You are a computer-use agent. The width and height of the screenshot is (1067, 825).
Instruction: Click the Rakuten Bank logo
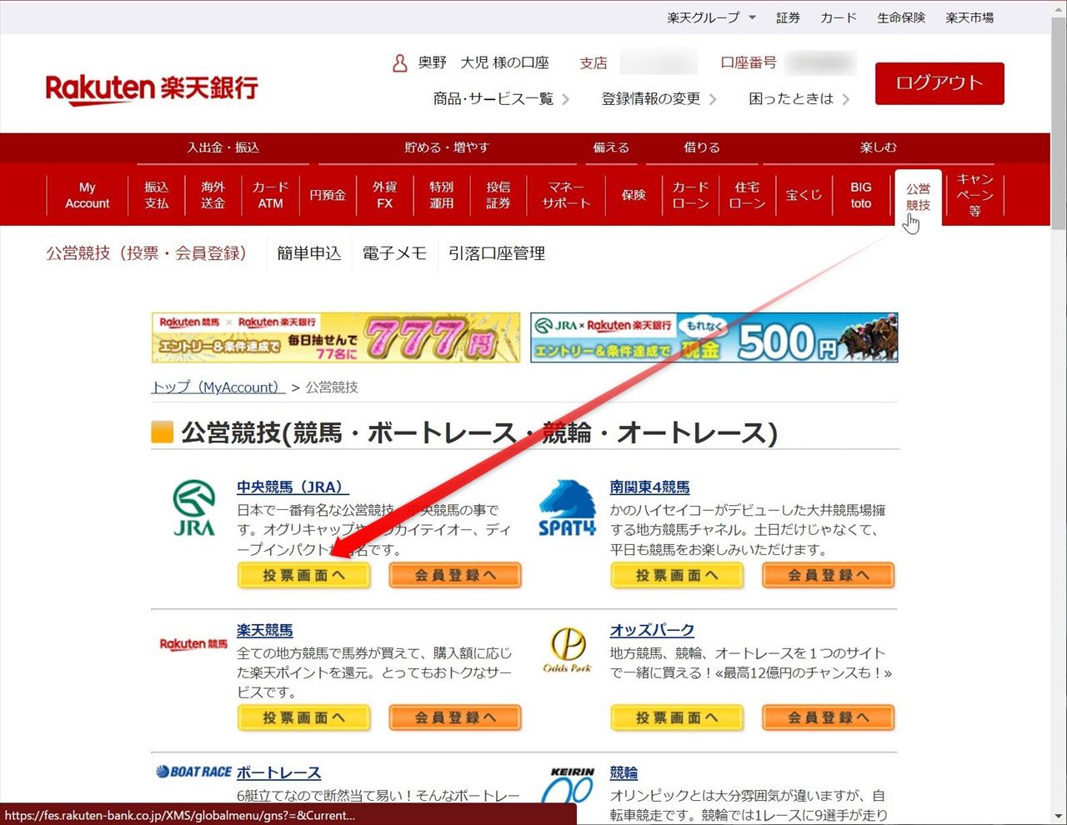[152, 87]
